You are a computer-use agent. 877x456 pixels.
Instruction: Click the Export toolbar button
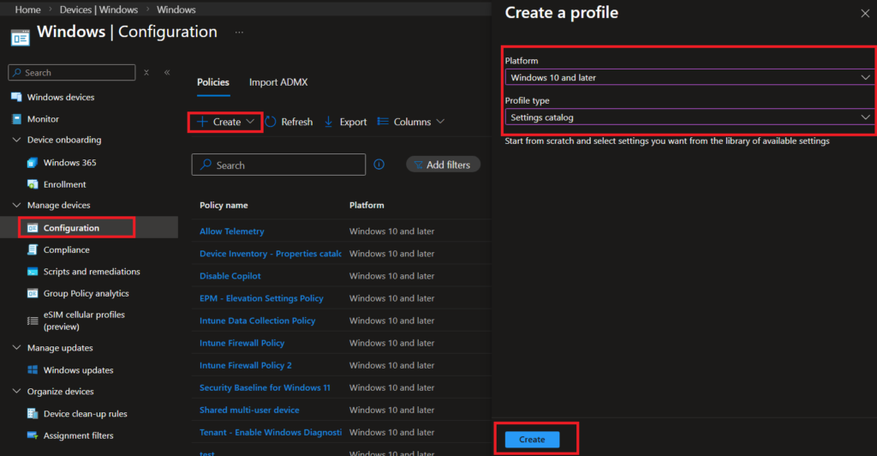point(346,122)
